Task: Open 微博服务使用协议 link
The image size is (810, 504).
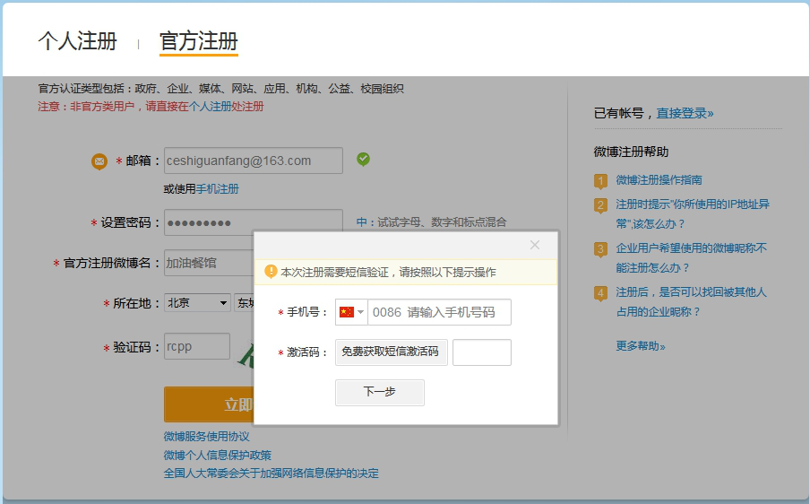Action: point(207,437)
